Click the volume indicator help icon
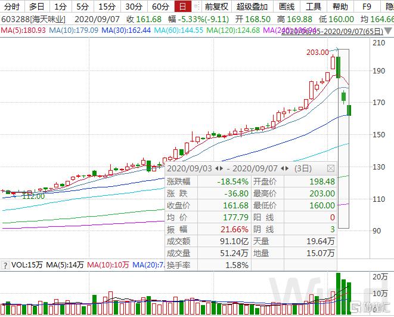This screenshot has width=394, height=317. (5, 265)
